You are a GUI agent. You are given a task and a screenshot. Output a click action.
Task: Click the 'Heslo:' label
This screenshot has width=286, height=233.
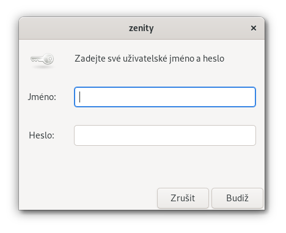pyautogui.click(x=42, y=135)
